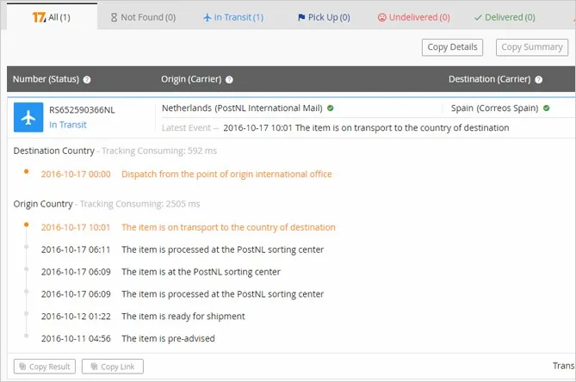Viewport: 576px width, 382px height.
Task: Click copy icon inside Copy Result button
Action: (22, 367)
